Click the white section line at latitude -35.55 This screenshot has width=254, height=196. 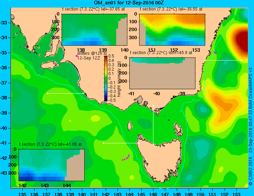click(x=224, y=60)
